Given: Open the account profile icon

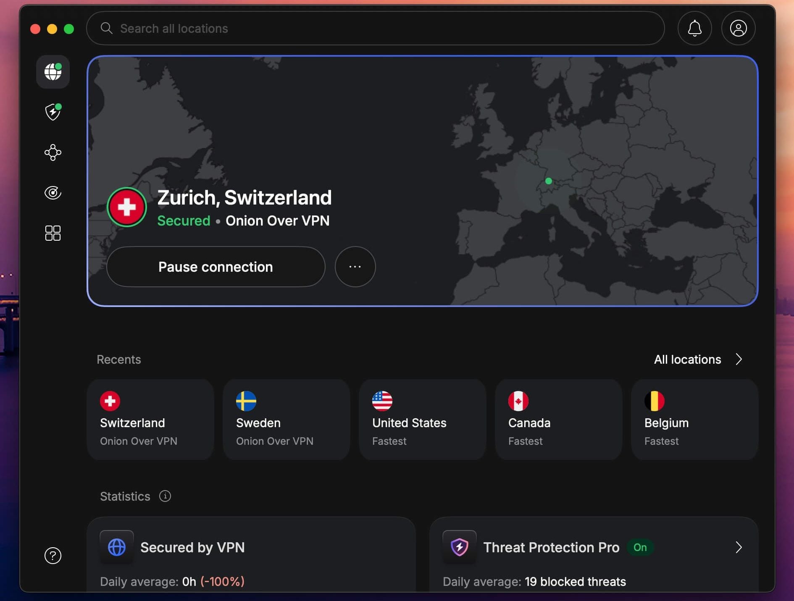Looking at the screenshot, I should [738, 28].
